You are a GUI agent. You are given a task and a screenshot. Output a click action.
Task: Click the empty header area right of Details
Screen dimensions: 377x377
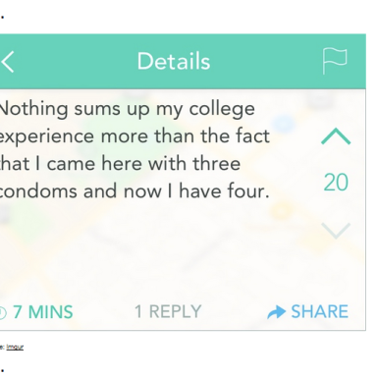pyautogui.click(x=265, y=61)
